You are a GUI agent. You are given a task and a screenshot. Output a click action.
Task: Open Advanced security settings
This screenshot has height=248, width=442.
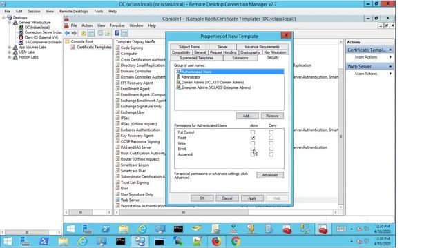[270, 175]
